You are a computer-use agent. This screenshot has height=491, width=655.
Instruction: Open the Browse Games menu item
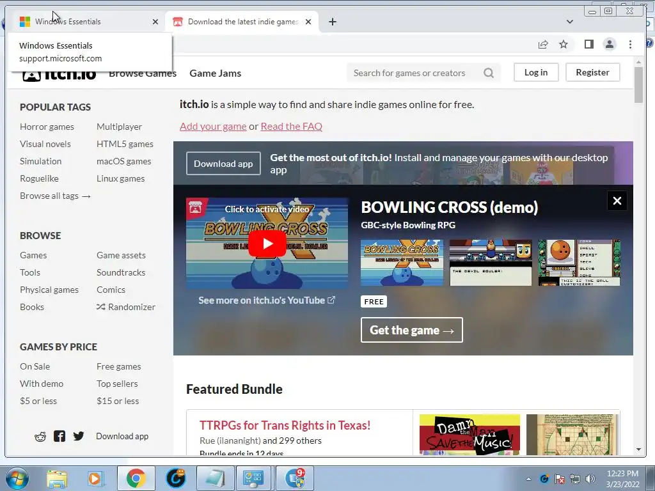pos(143,74)
